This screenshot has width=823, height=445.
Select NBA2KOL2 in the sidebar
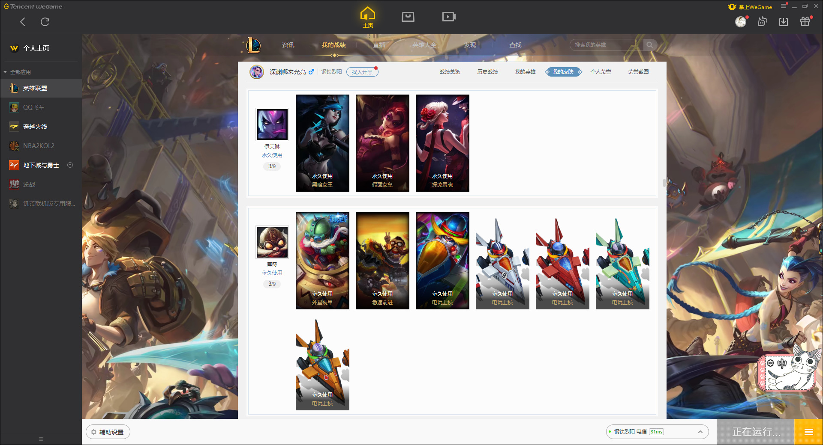click(x=41, y=146)
